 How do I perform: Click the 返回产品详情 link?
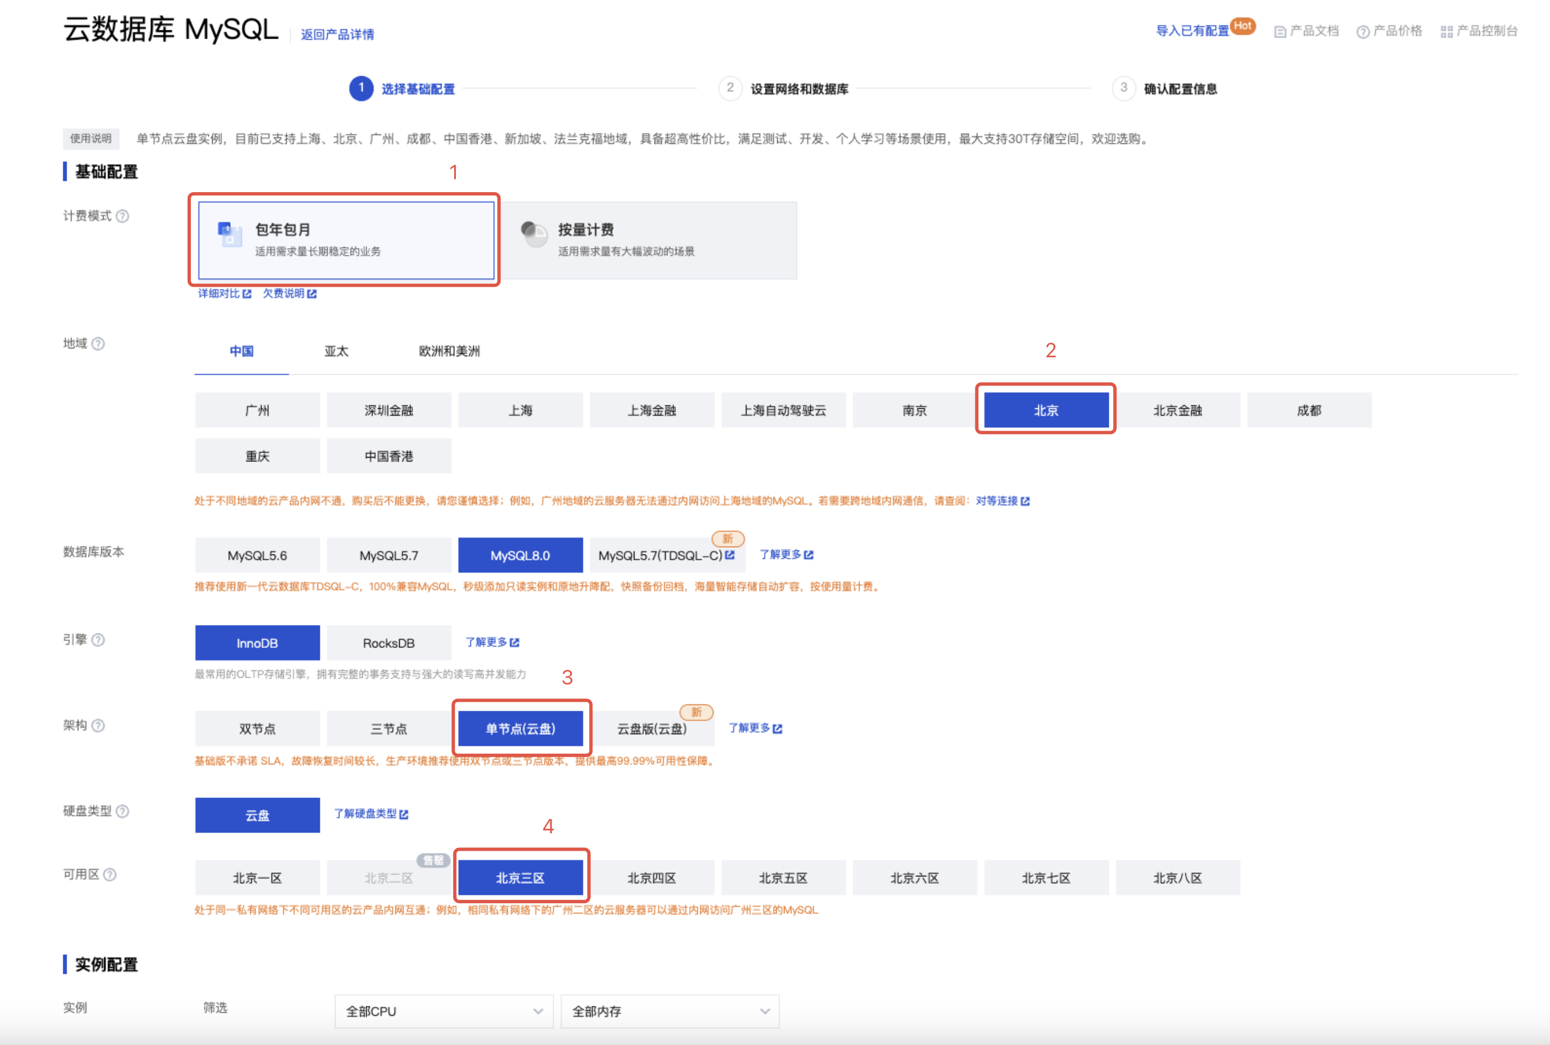[x=337, y=35]
